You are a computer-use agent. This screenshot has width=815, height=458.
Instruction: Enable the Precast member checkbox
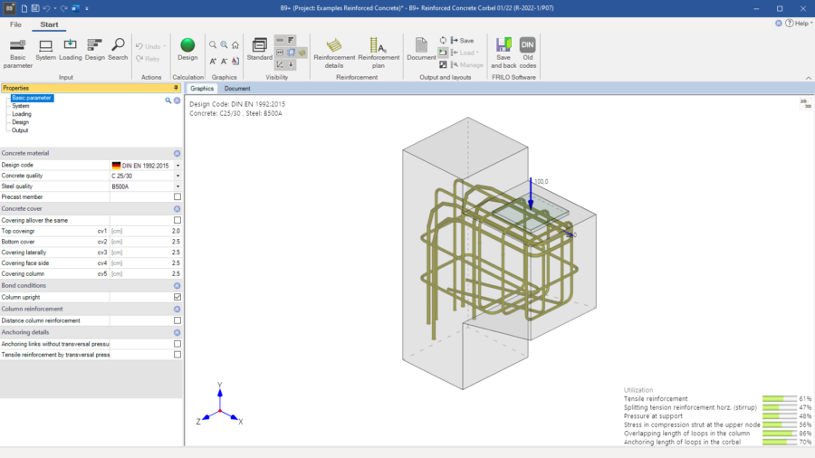(x=177, y=196)
